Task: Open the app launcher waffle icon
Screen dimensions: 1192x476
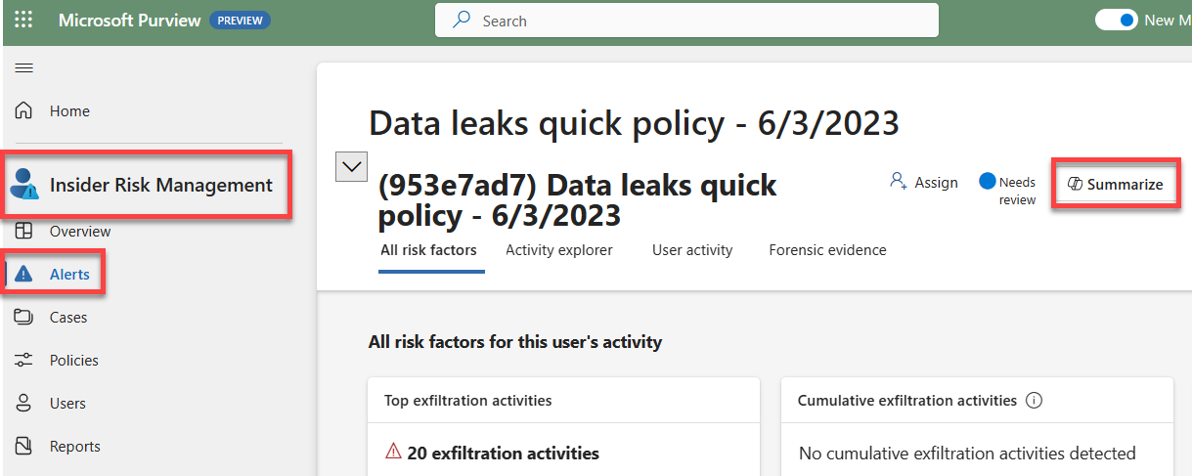Action: (x=23, y=20)
